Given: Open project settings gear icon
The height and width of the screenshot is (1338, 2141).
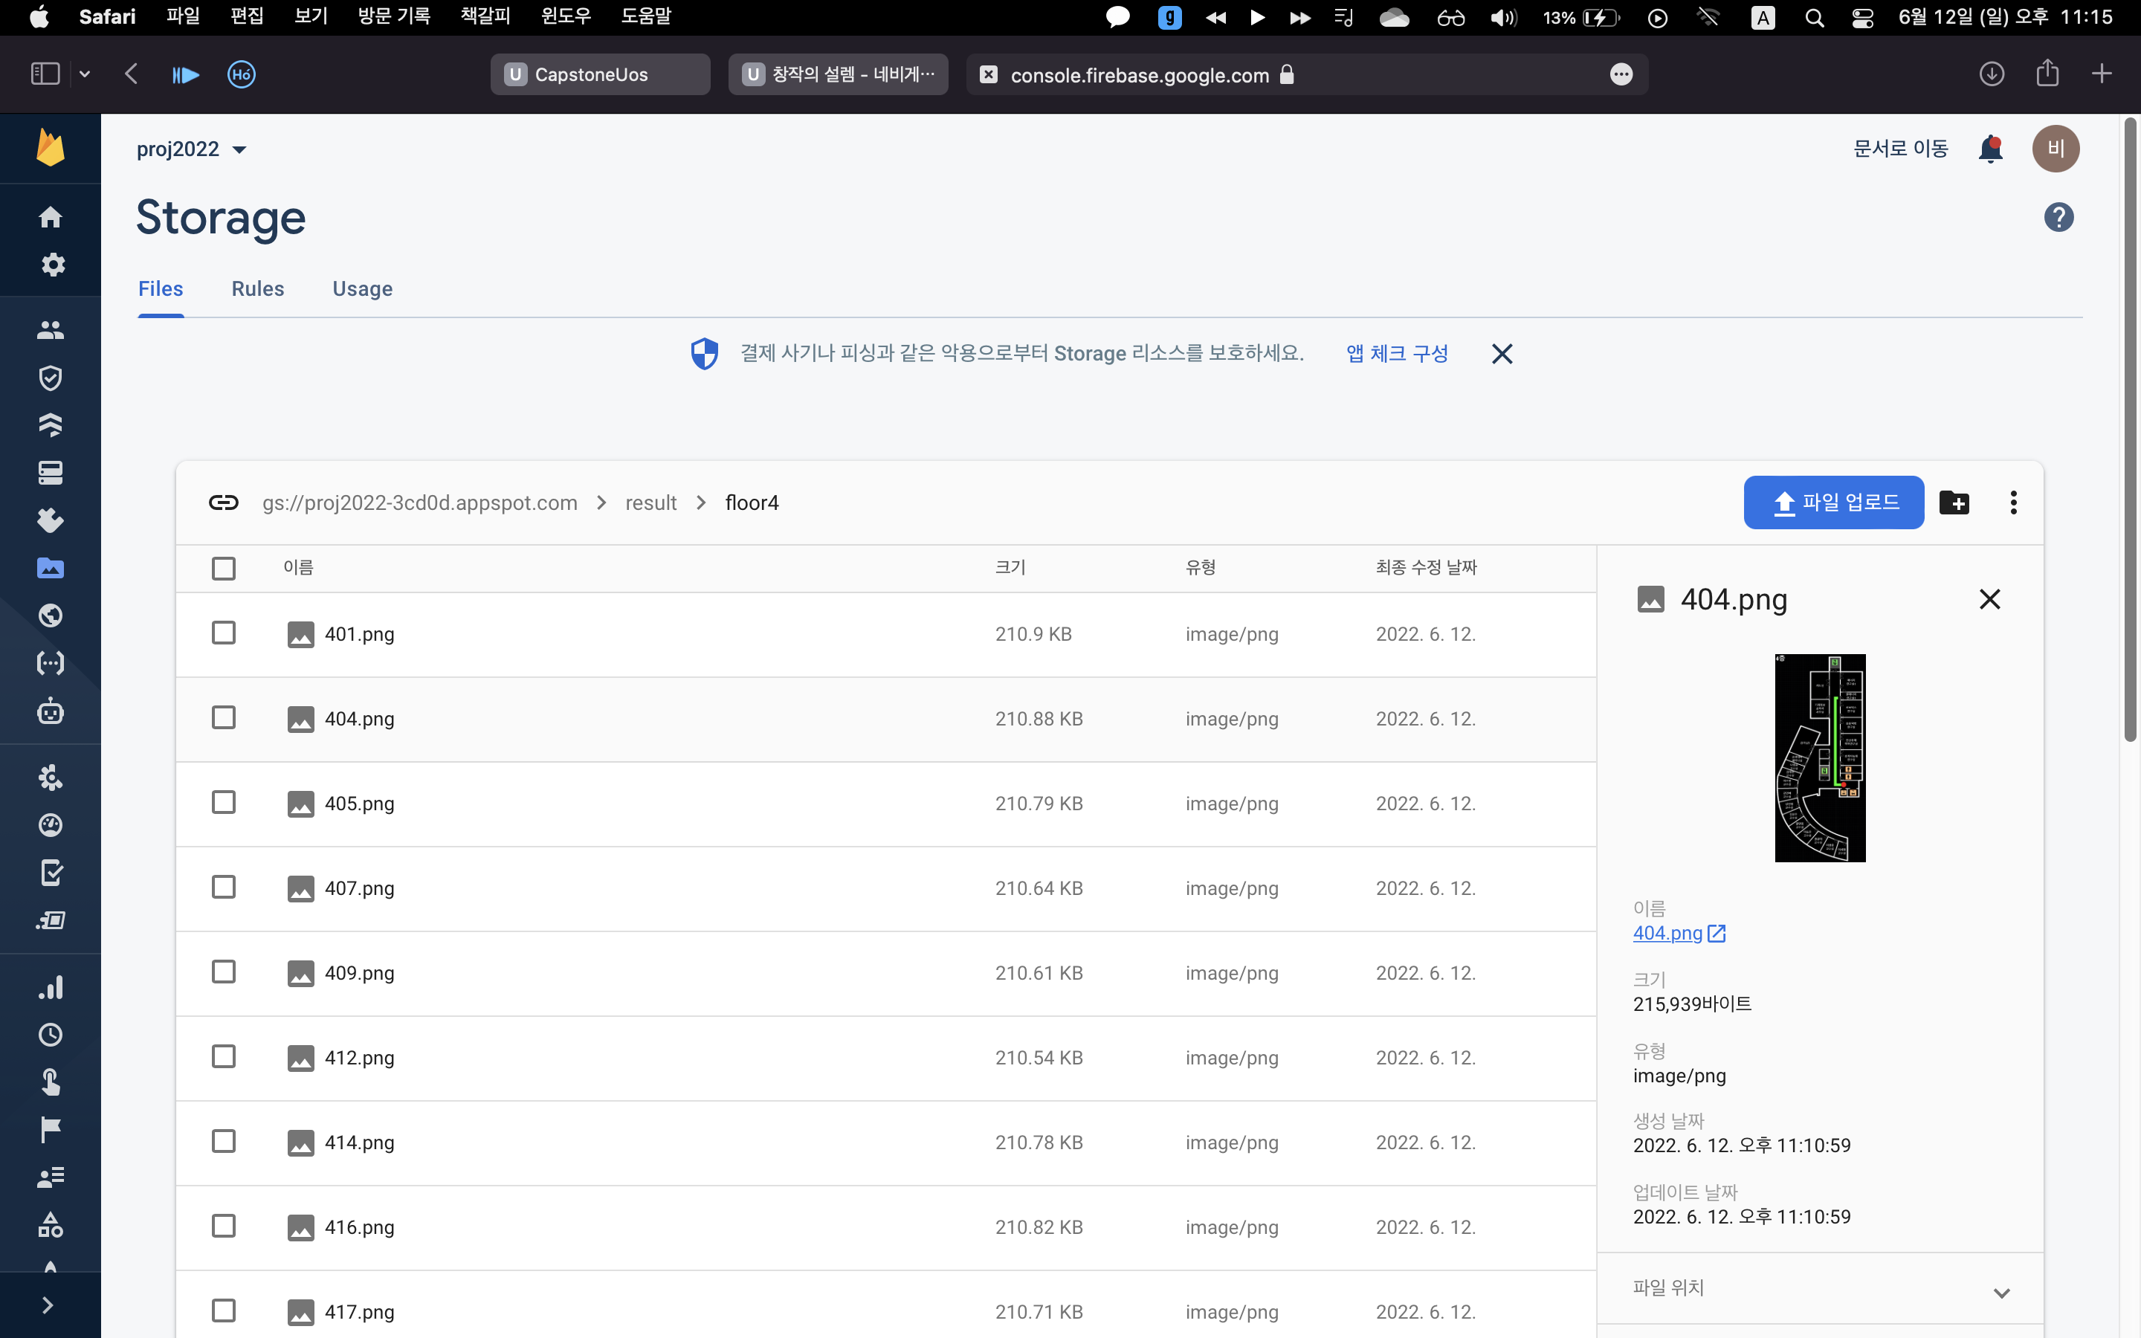Looking at the screenshot, I should (52, 265).
